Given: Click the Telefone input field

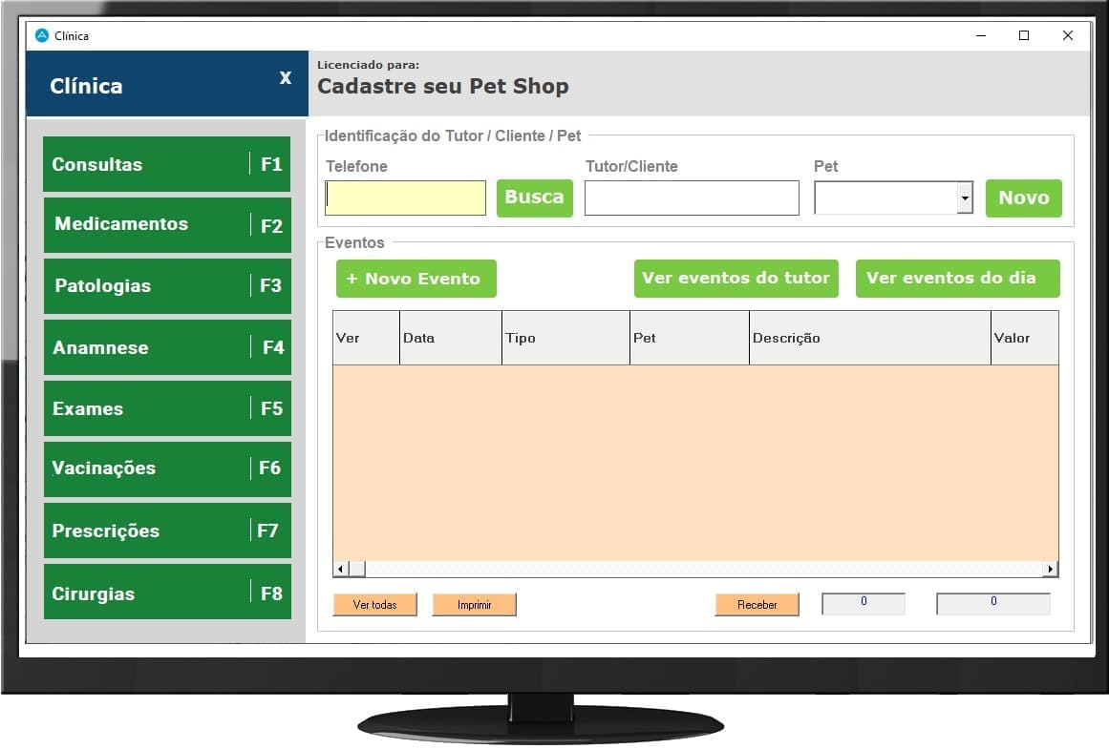Looking at the screenshot, I should click(x=405, y=198).
